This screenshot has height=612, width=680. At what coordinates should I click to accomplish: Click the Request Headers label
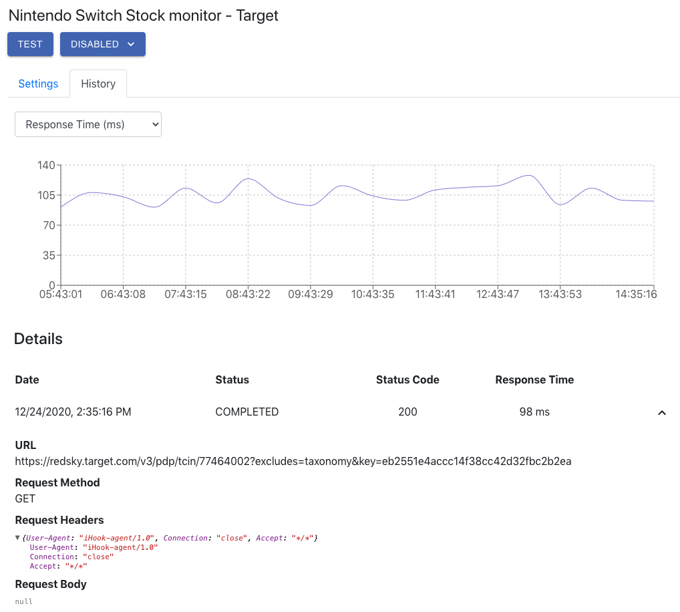click(x=59, y=520)
